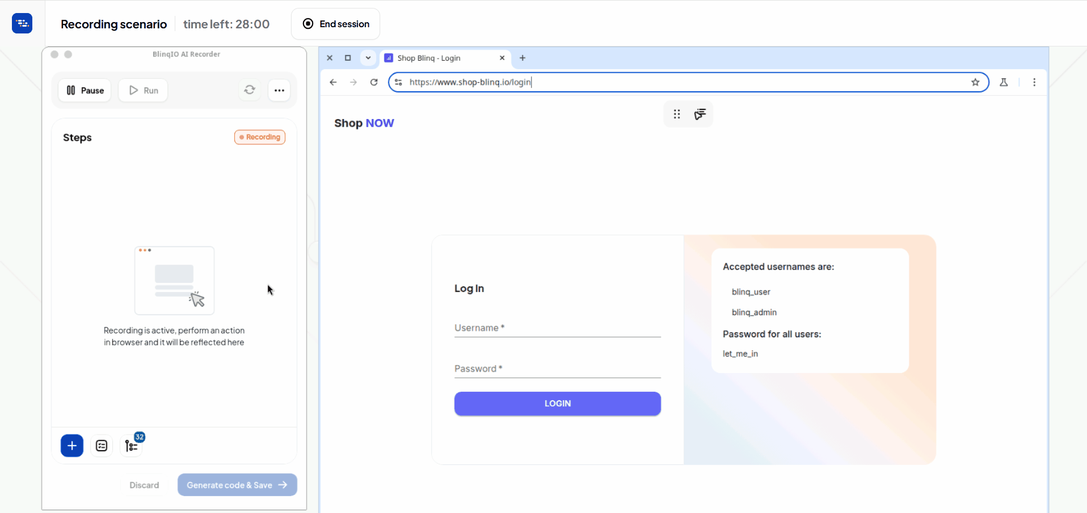1087x513 pixels.
Task: Expand the browser tab list chevron
Action: (x=368, y=58)
